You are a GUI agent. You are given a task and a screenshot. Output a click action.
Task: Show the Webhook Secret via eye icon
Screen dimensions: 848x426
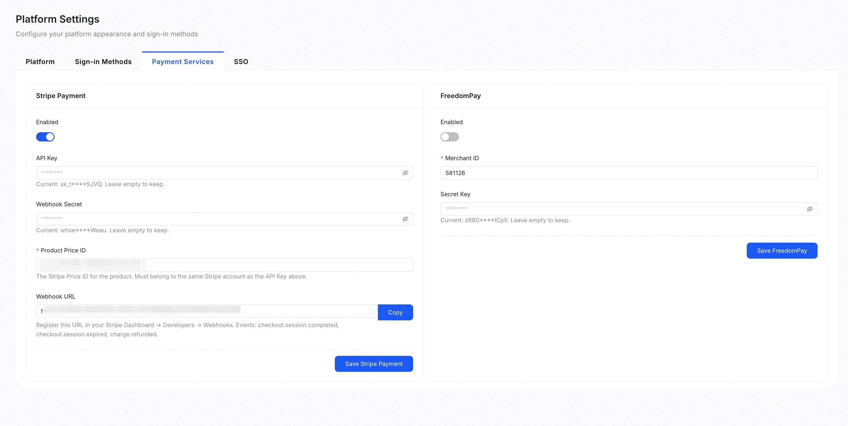coord(405,219)
